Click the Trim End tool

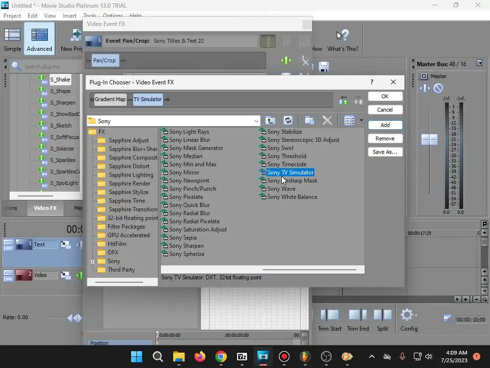pyautogui.click(x=358, y=320)
